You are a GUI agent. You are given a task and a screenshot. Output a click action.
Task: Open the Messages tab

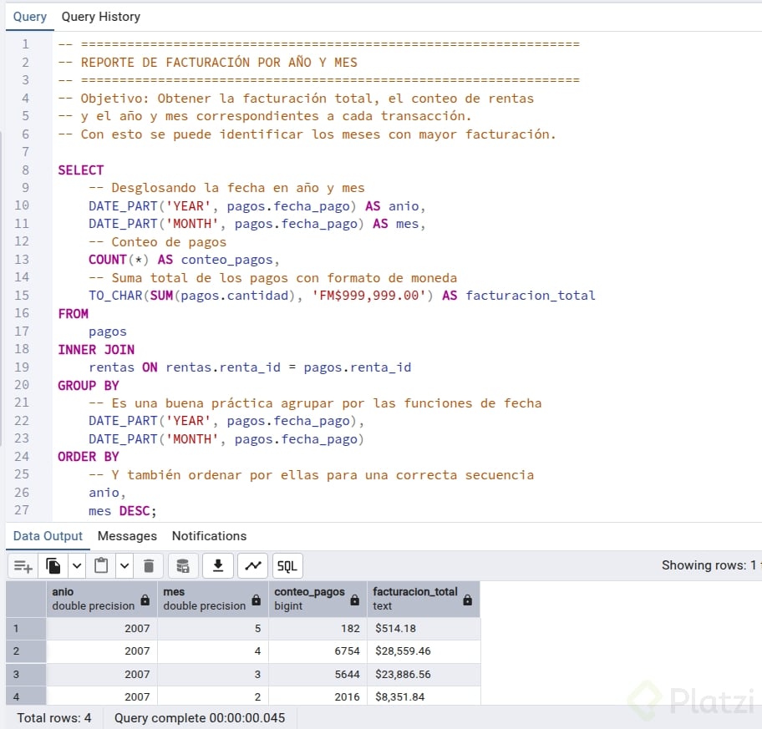pos(127,536)
